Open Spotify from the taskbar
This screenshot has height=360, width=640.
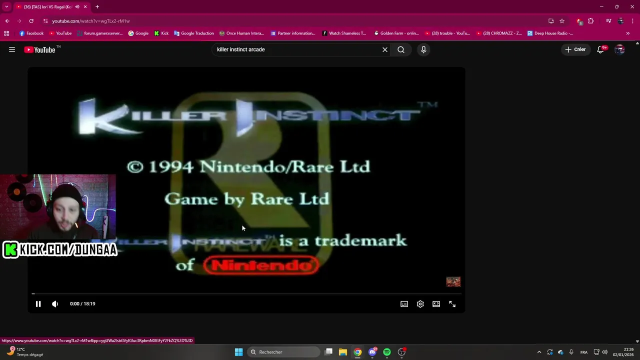[x=387, y=352]
